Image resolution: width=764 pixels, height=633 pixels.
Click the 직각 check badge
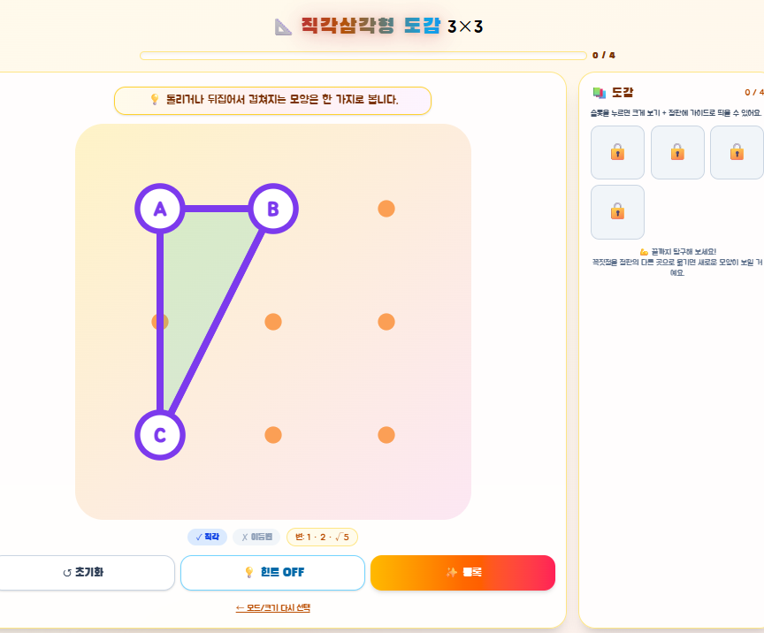point(207,537)
